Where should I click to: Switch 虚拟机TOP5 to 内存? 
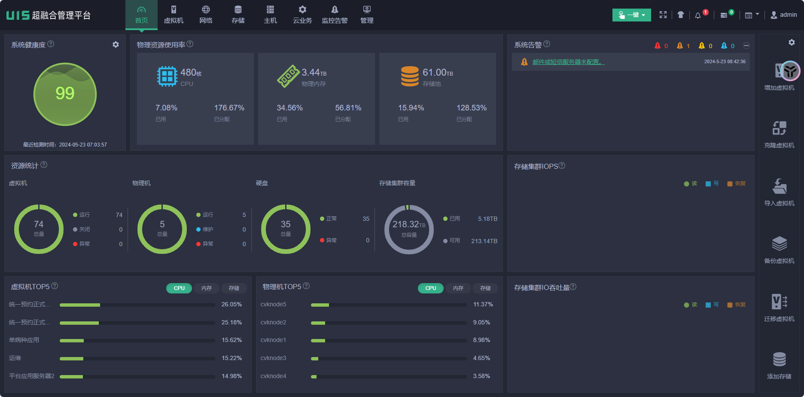(x=207, y=288)
